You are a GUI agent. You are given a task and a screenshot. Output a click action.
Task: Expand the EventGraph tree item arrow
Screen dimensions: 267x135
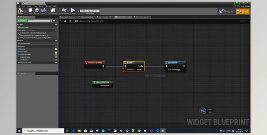[x=17, y=27]
